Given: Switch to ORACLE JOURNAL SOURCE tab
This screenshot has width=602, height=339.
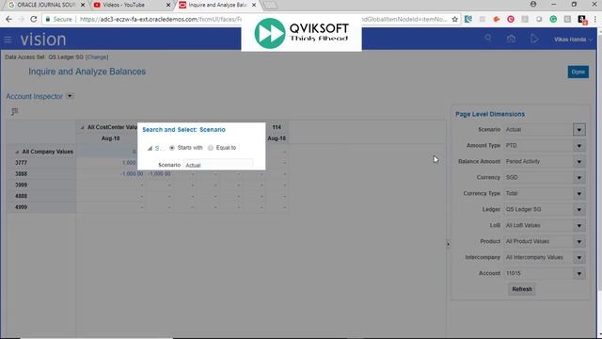Looking at the screenshot, I should 46,5.
